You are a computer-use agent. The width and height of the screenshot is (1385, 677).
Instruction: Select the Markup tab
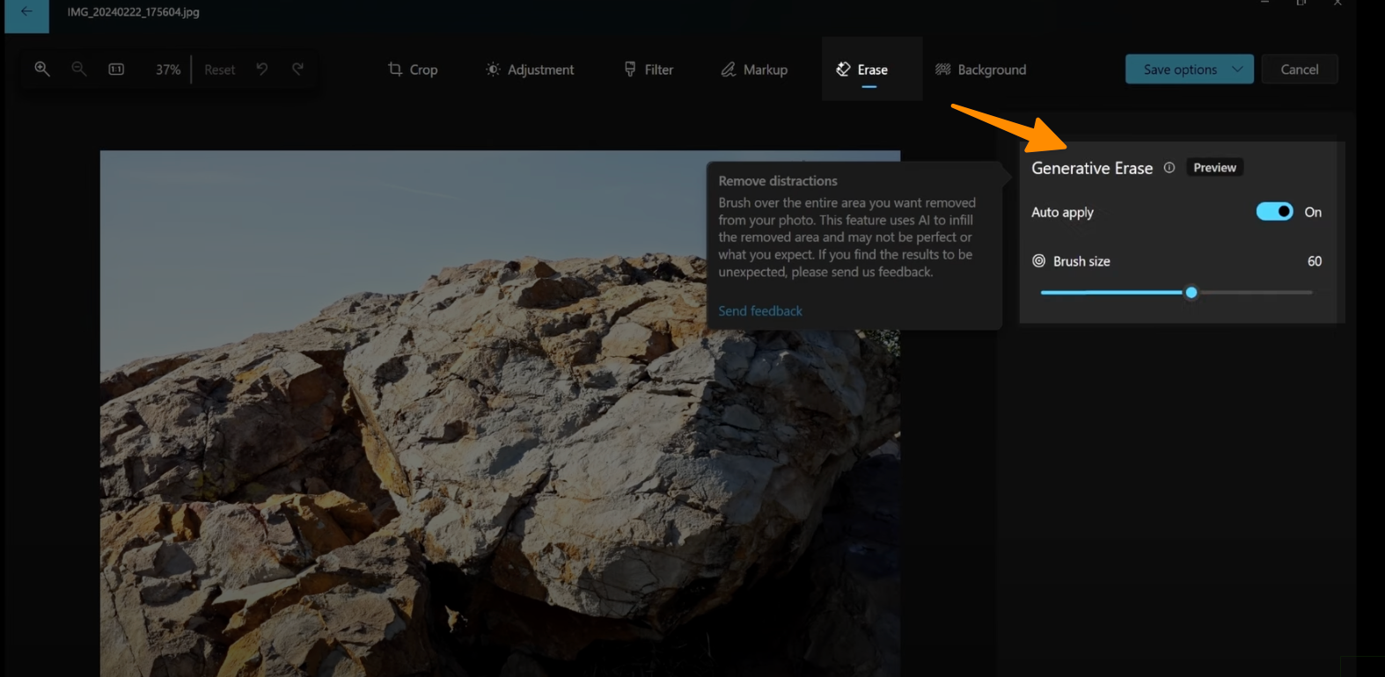coord(754,69)
